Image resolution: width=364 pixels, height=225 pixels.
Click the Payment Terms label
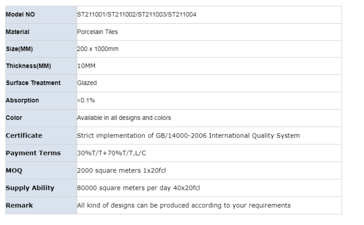click(x=33, y=153)
